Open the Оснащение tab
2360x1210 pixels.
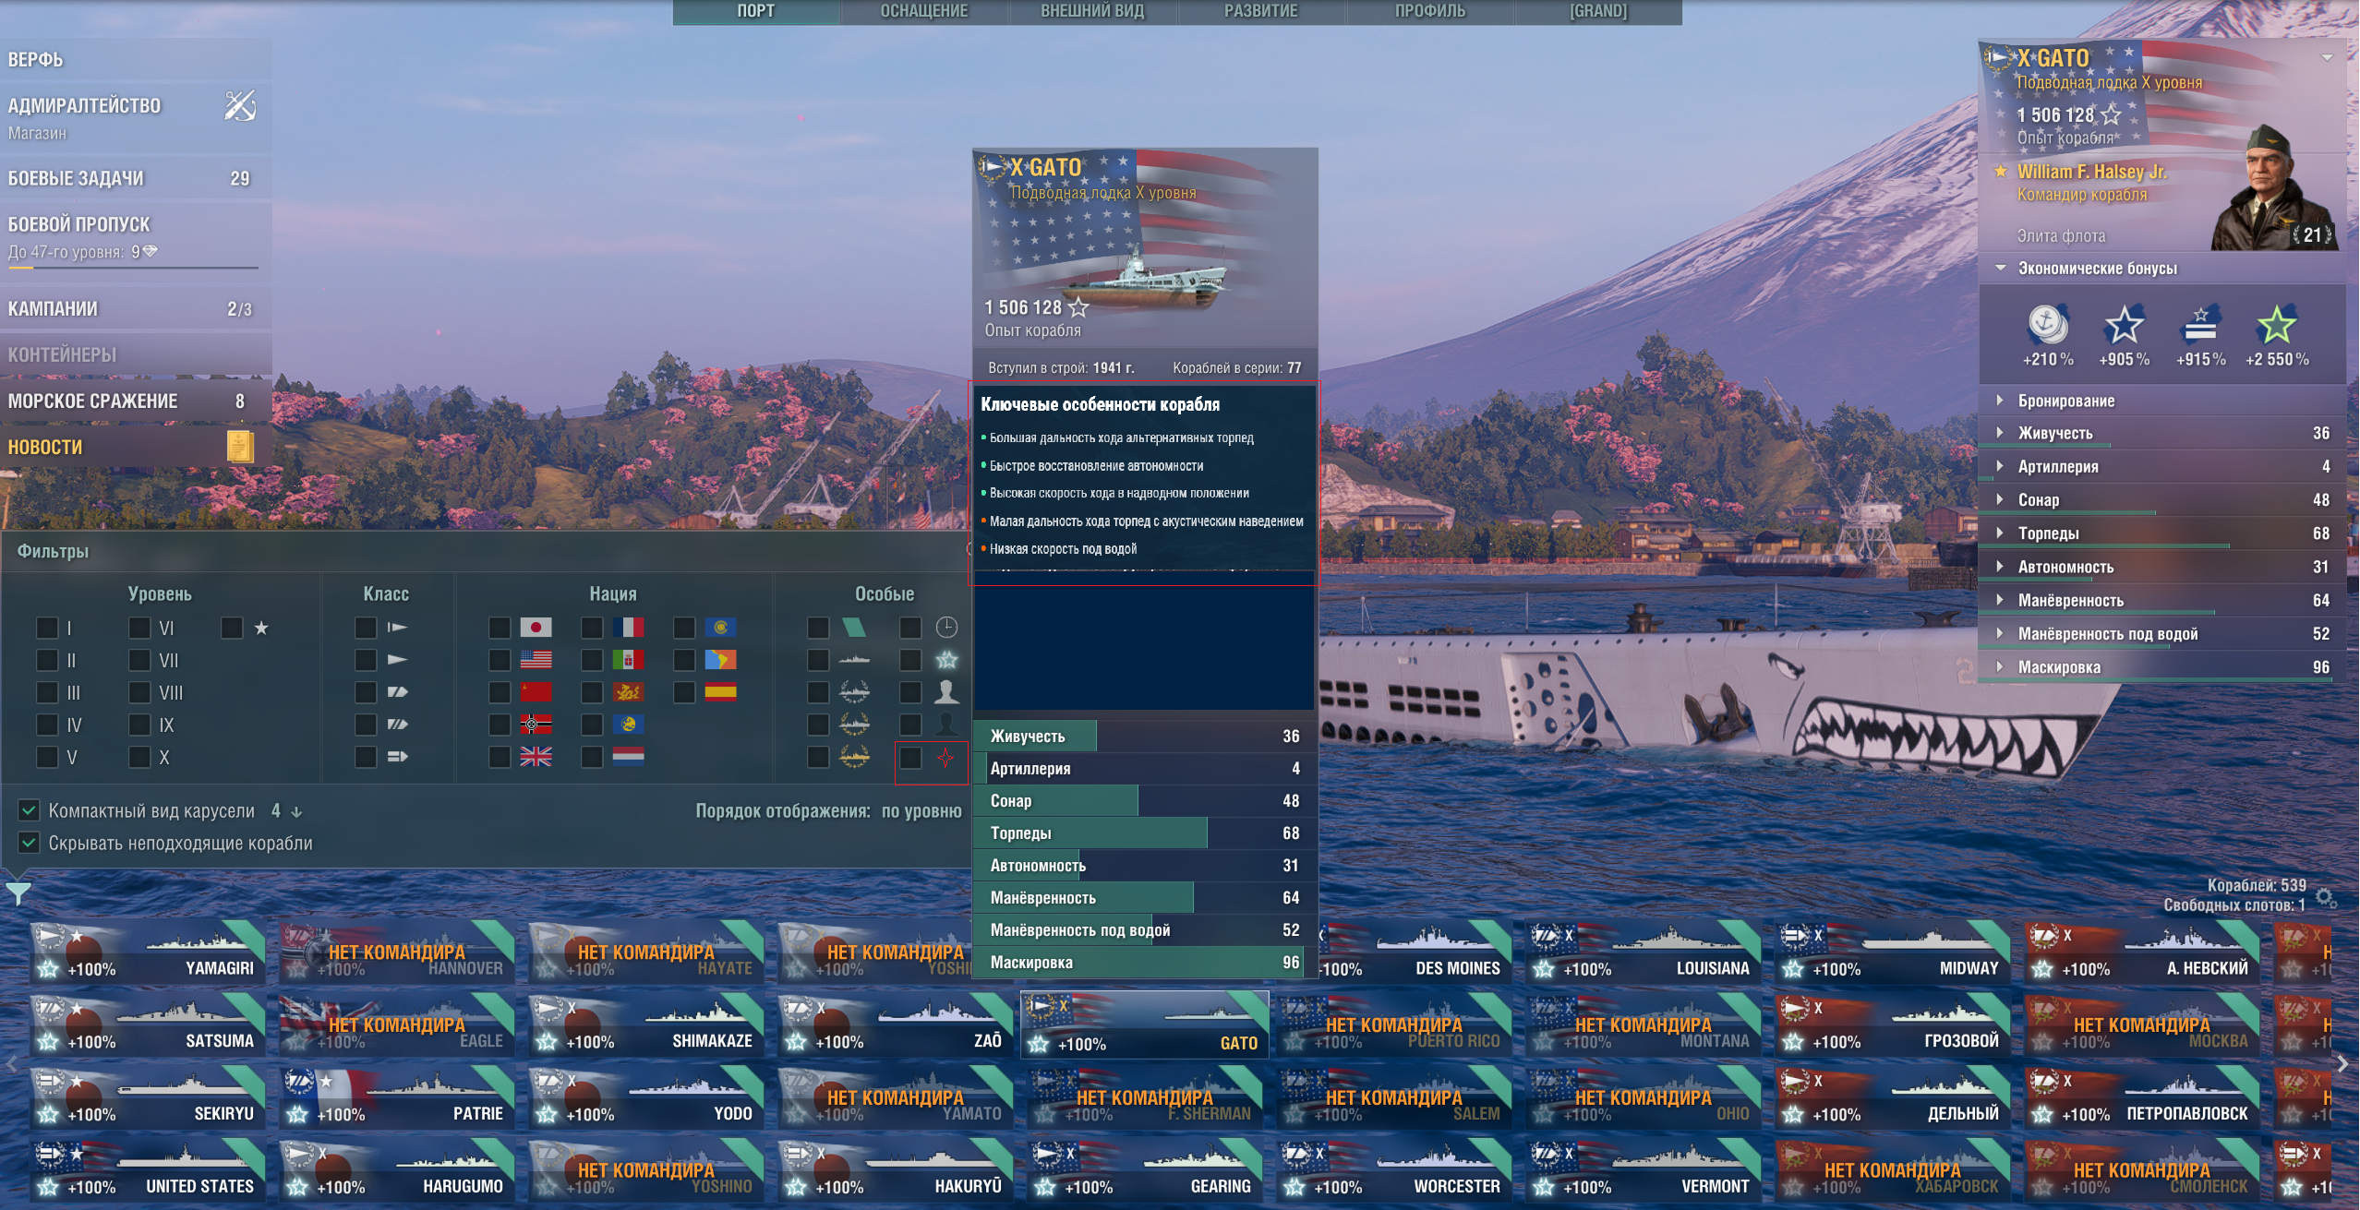click(924, 11)
